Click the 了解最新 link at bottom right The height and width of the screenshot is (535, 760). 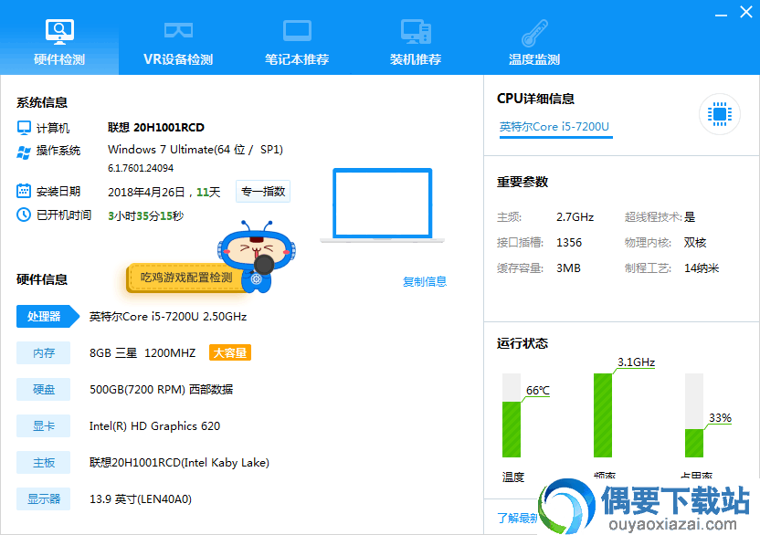tap(518, 518)
